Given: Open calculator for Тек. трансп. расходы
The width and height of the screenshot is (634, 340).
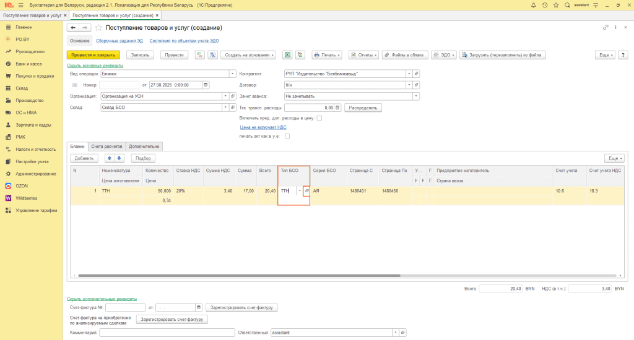Looking at the screenshot, I should click(337, 108).
